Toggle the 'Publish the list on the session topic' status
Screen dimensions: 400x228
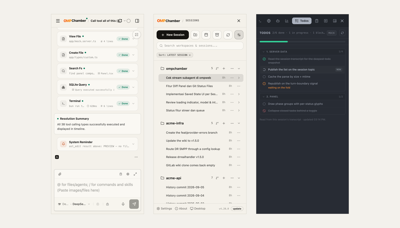[x=264, y=70]
